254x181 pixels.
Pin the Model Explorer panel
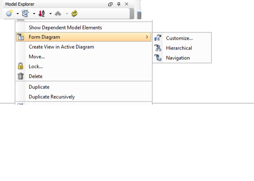point(119,4)
